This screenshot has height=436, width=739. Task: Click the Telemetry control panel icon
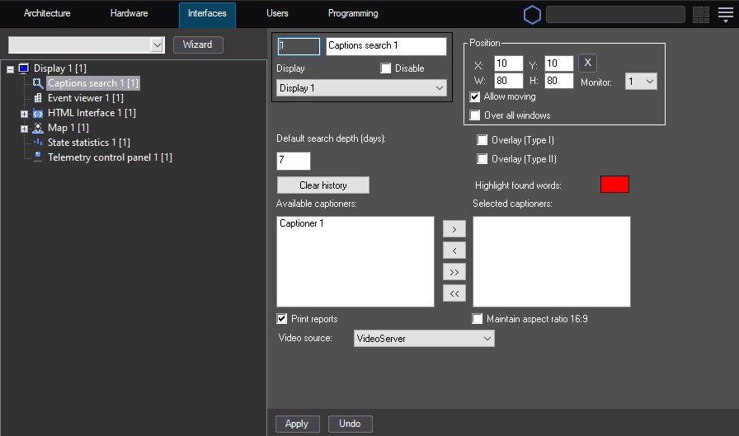click(38, 157)
